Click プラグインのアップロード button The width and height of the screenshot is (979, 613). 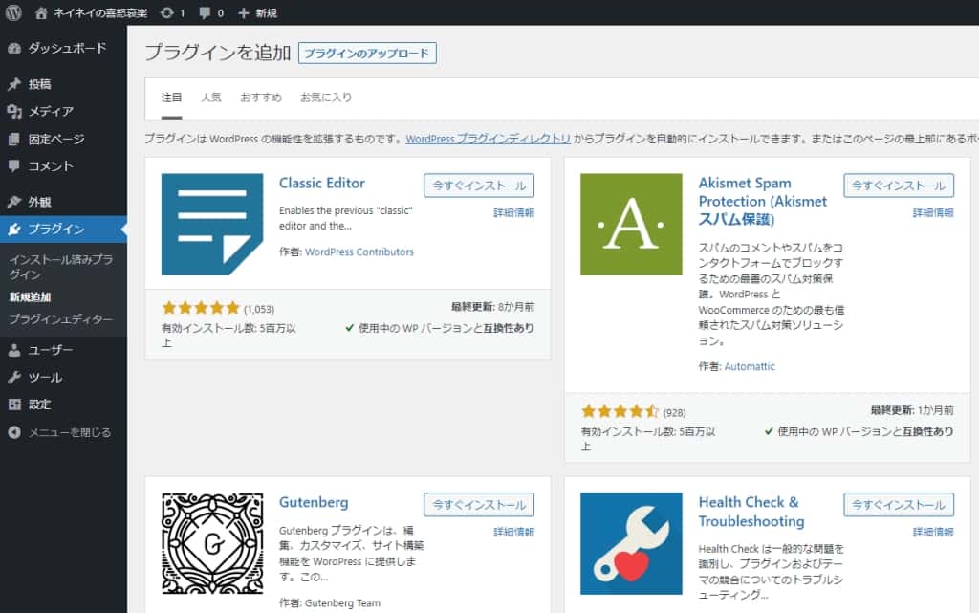click(367, 53)
